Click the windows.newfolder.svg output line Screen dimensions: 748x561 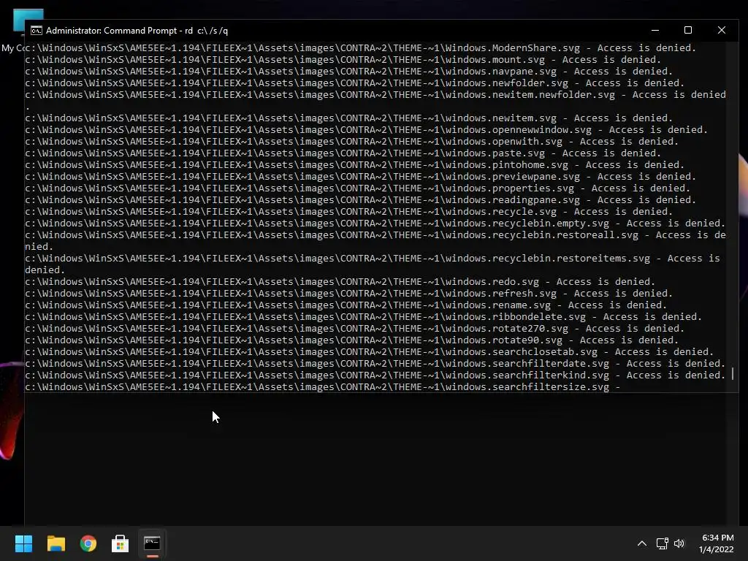click(354, 83)
